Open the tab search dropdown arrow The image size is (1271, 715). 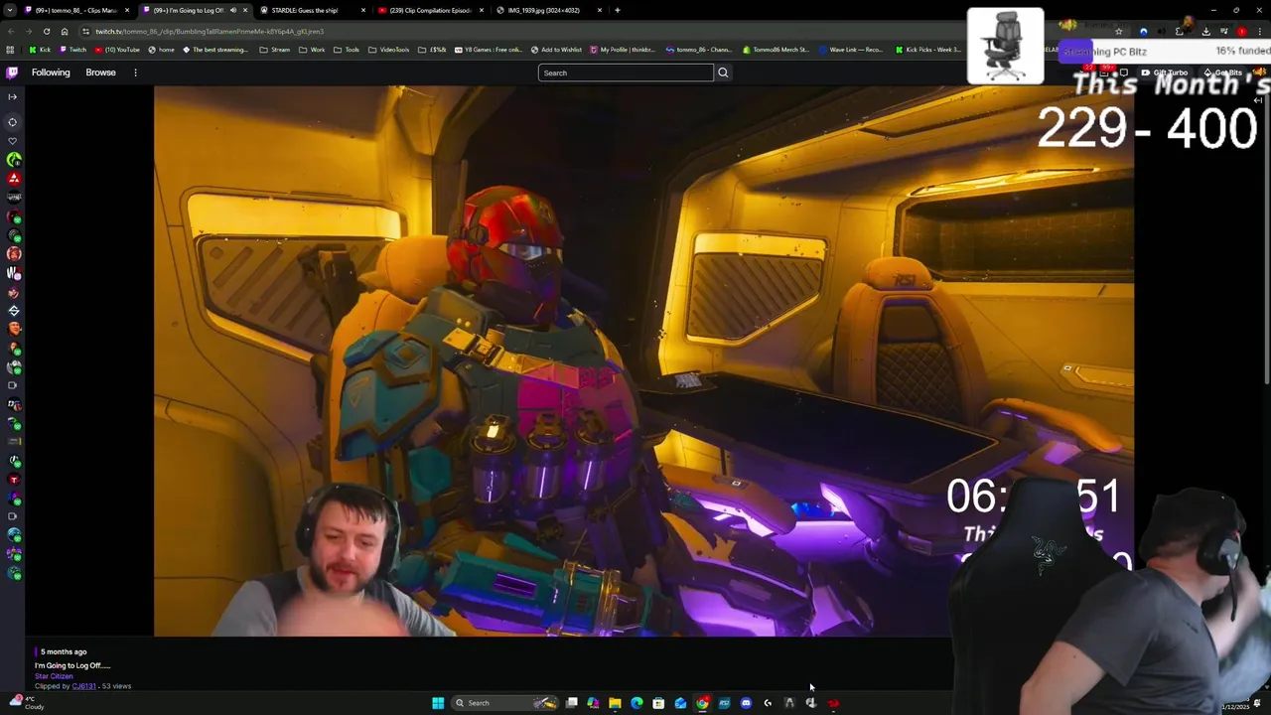click(x=8, y=10)
